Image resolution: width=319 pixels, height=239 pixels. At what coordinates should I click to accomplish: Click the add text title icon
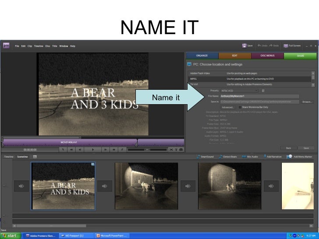click(176, 150)
